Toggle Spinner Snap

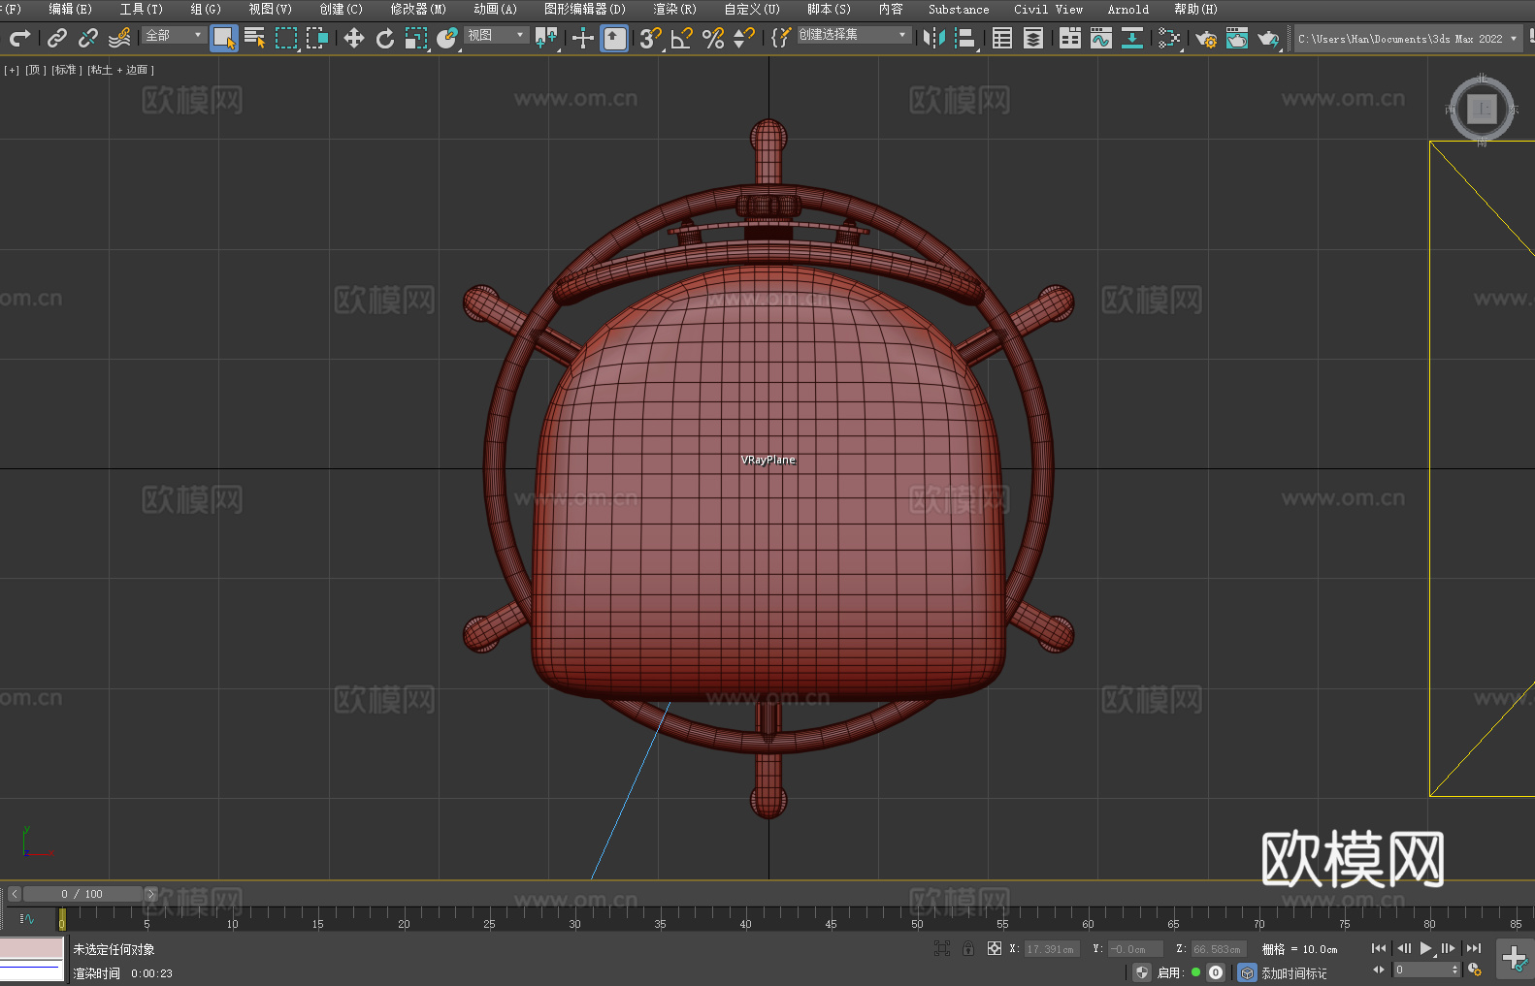[744, 38]
